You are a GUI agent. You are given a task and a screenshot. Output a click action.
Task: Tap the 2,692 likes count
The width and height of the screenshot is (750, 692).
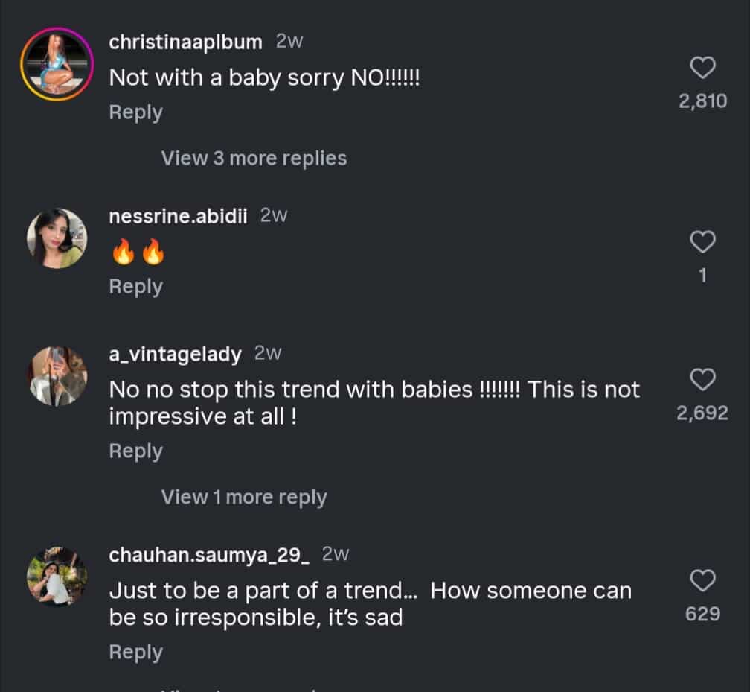point(702,413)
